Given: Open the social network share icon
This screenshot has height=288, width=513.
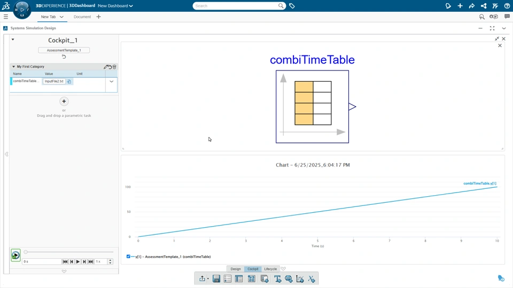Looking at the screenshot, I should 484,6.
